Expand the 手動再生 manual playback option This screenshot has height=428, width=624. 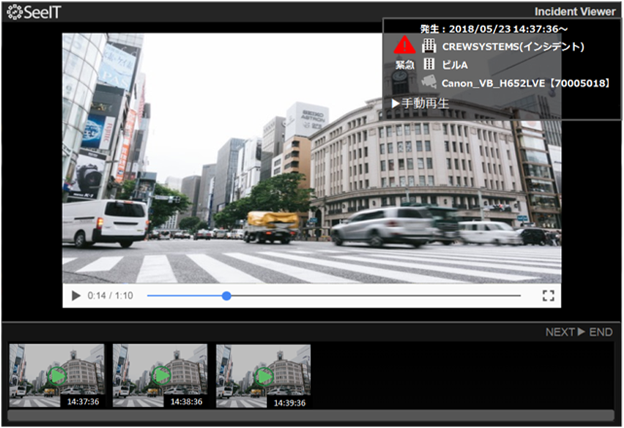(x=421, y=103)
